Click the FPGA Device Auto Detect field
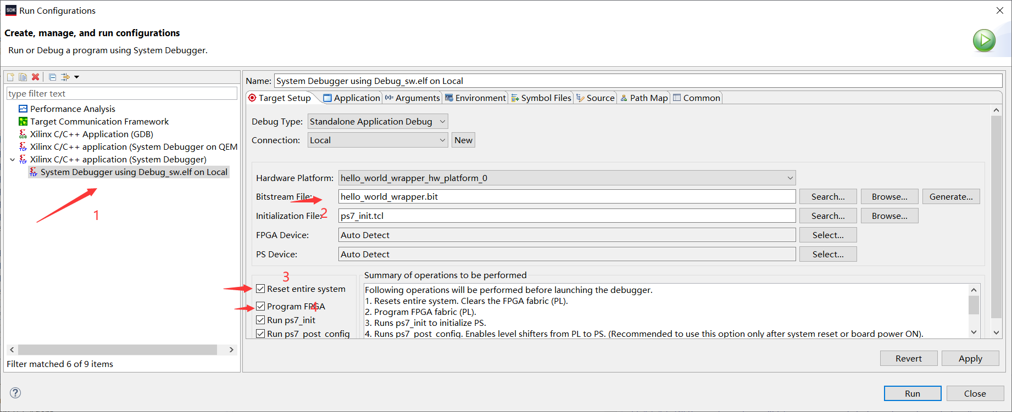This screenshot has width=1012, height=412. [567, 235]
